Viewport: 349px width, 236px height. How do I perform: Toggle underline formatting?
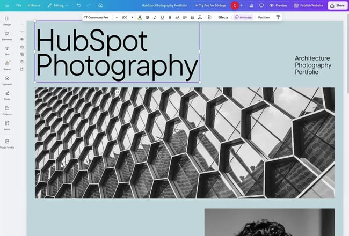[162, 17]
